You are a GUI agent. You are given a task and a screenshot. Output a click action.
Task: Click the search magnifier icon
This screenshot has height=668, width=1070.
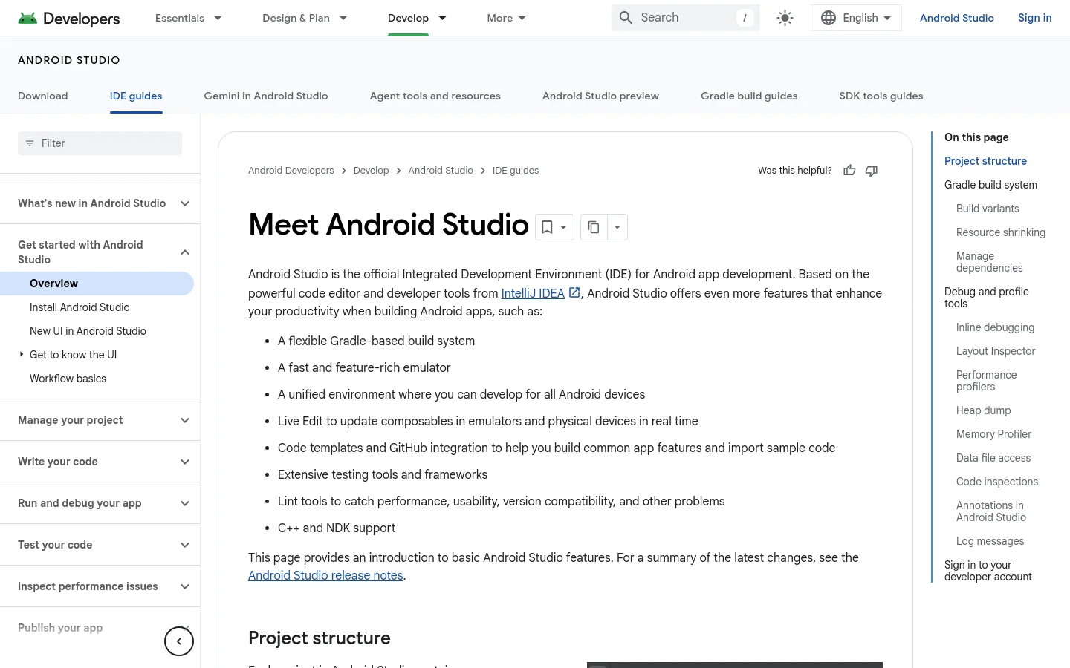(626, 18)
